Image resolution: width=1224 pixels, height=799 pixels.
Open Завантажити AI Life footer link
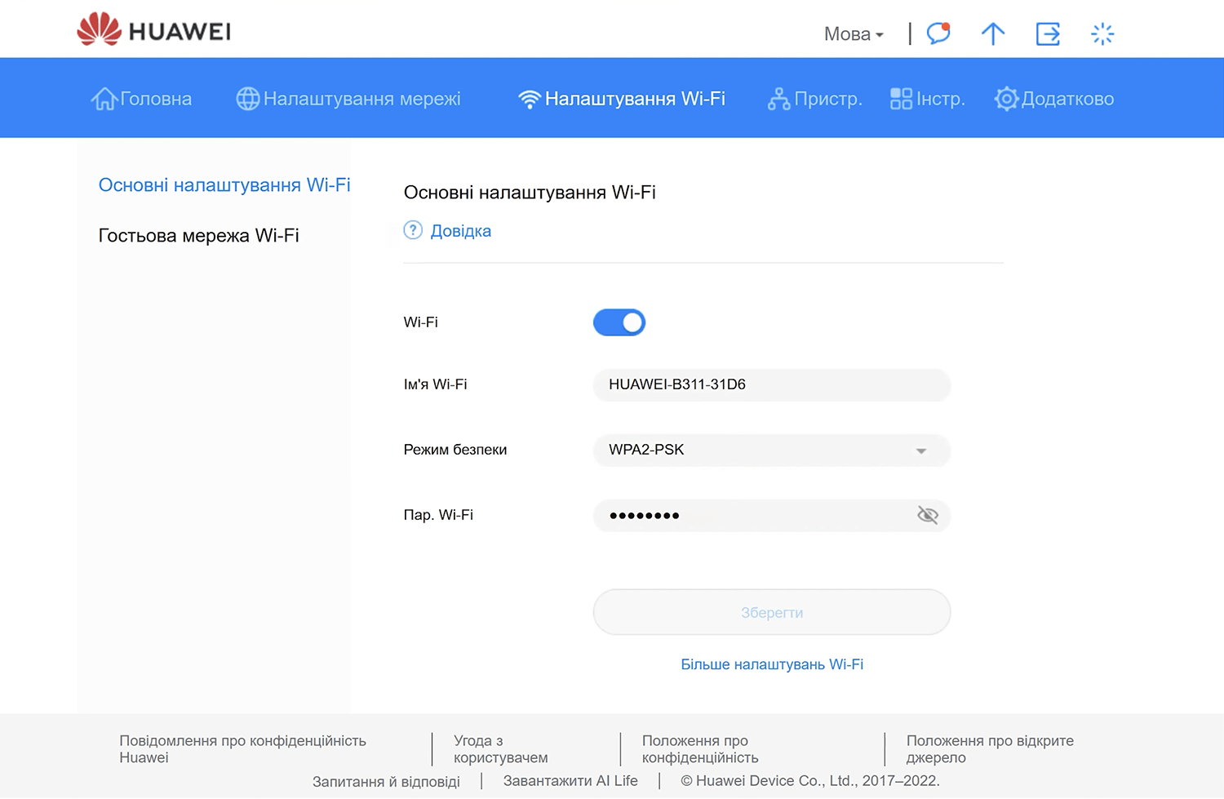tap(570, 781)
